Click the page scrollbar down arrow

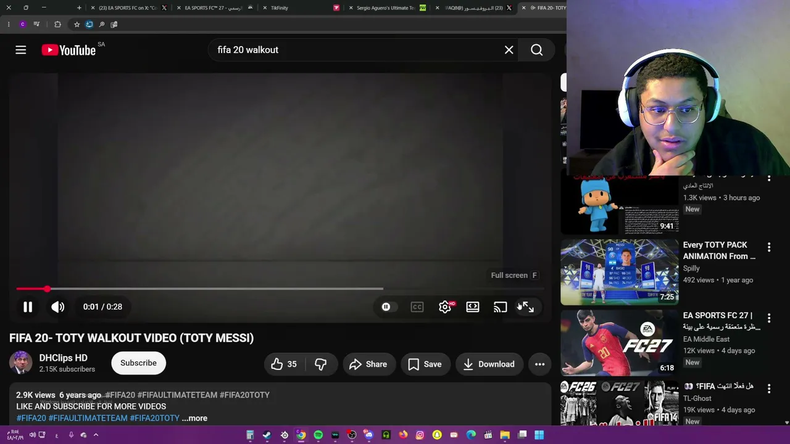coord(786,423)
